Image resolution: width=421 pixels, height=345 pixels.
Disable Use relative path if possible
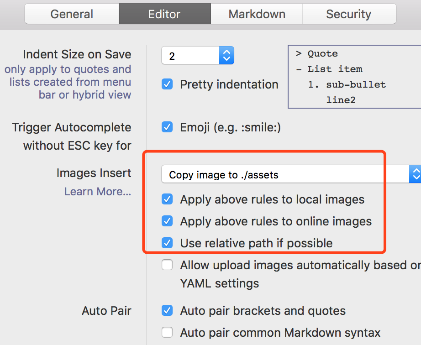167,243
